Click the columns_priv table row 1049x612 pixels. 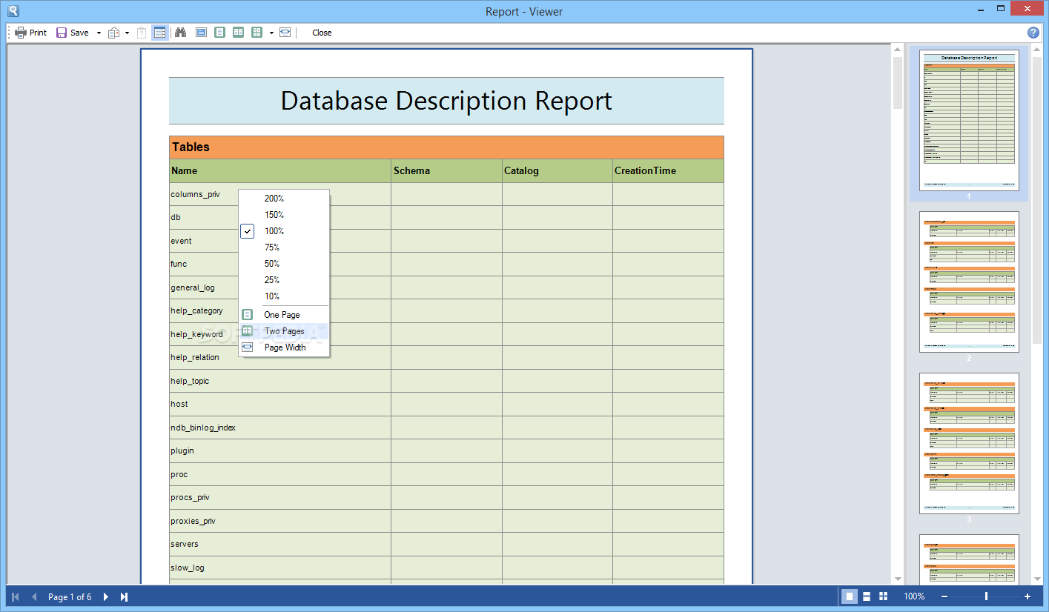pos(446,194)
